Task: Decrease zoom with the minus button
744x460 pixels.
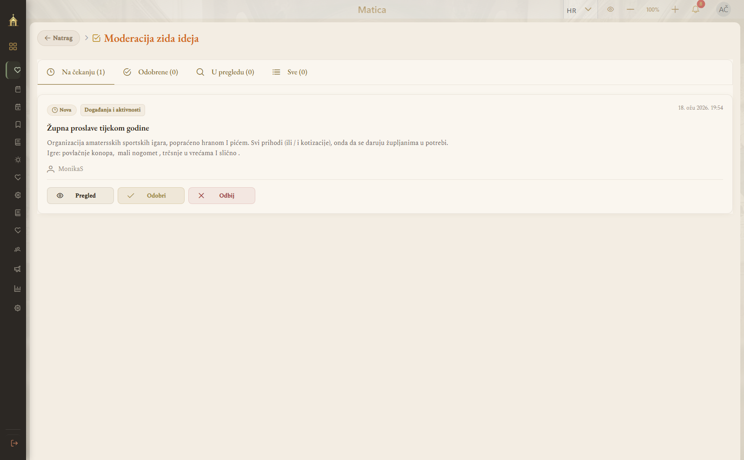Action: click(x=631, y=9)
